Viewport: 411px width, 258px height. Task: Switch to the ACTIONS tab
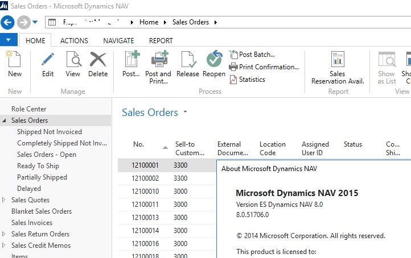[x=74, y=41]
